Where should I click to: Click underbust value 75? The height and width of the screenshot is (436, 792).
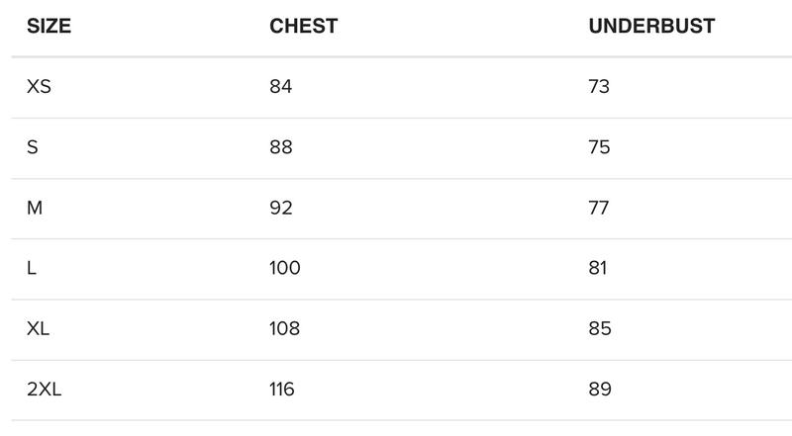pos(599,147)
